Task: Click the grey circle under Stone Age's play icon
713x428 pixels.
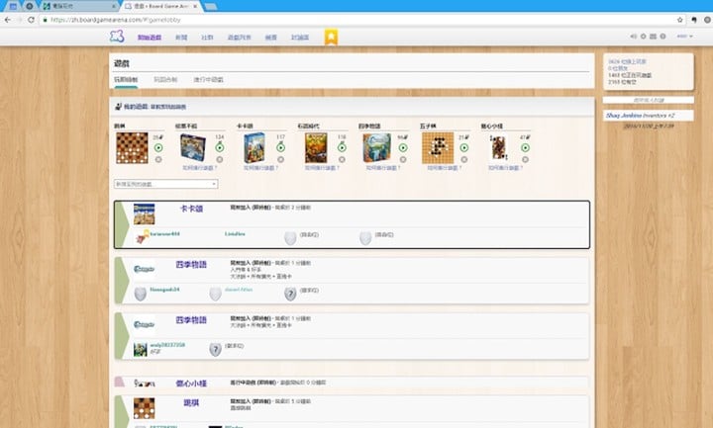Action: (342, 159)
